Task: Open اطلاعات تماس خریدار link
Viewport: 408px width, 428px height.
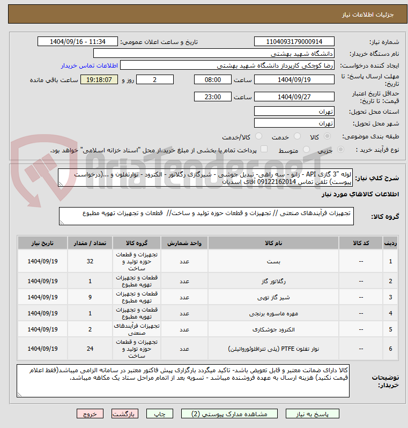Action: point(89,66)
